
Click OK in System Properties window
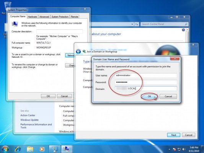coord(48,96)
